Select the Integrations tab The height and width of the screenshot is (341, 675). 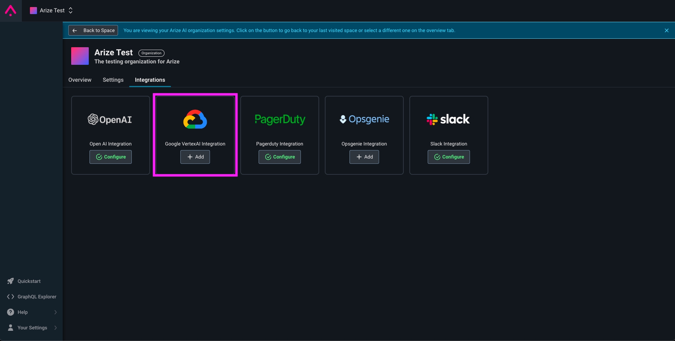pyautogui.click(x=150, y=80)
